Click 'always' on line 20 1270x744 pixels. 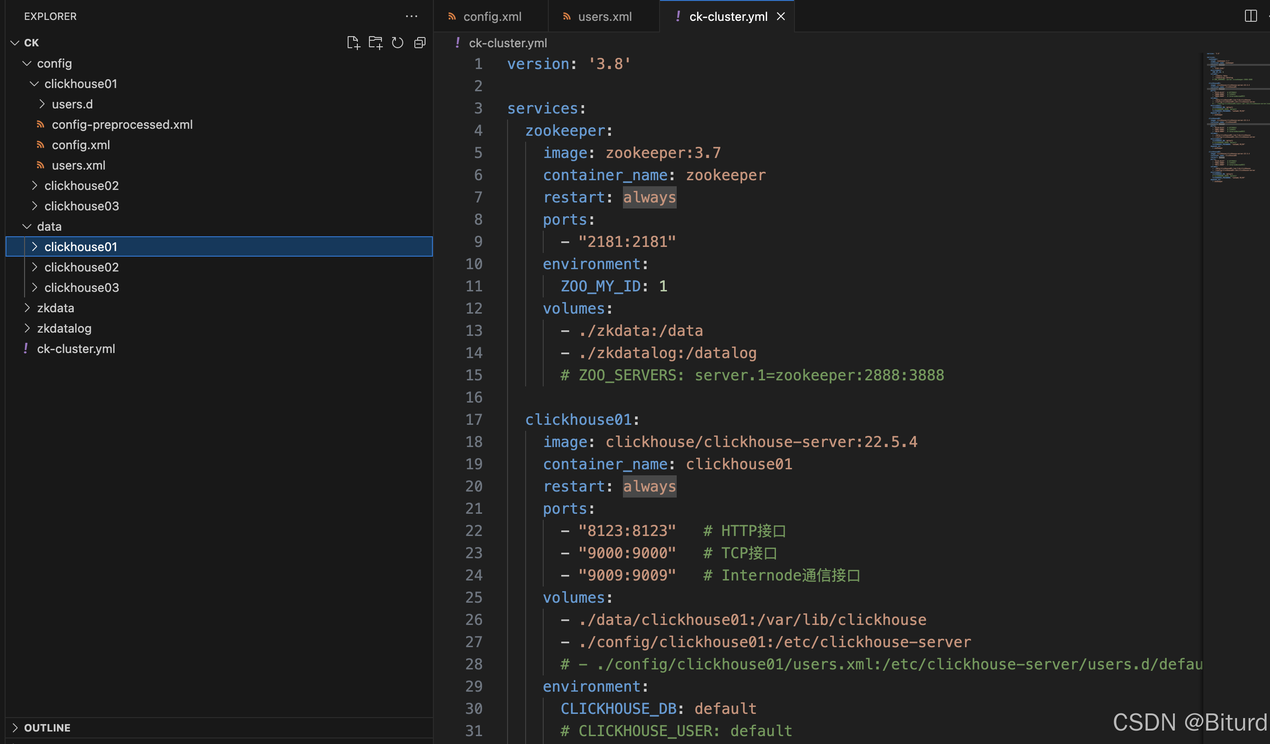pos(649,486)
